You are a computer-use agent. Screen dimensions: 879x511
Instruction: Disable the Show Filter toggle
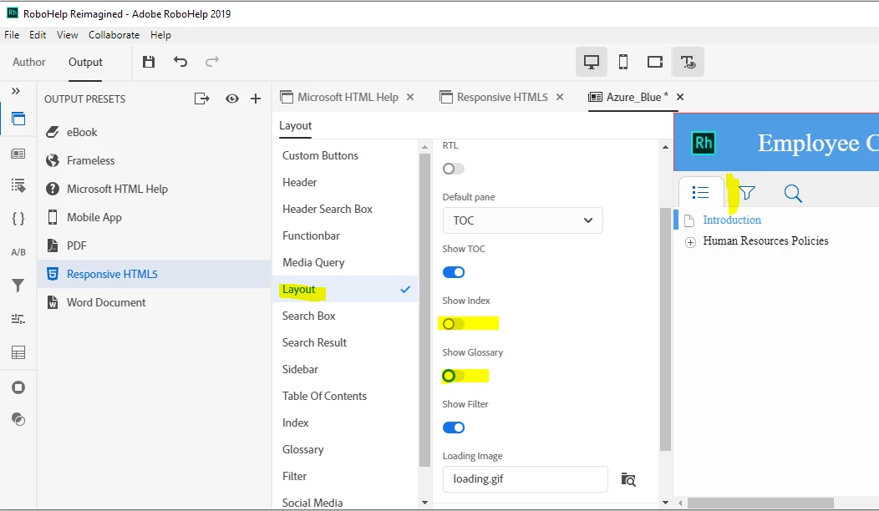pyautogui.click(x=454, y=428)
